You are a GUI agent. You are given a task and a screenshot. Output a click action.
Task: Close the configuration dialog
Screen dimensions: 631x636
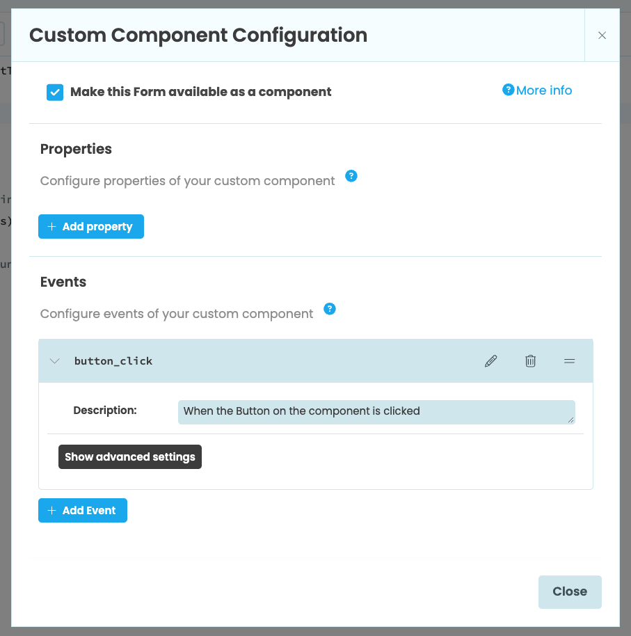click(x=569, y=591)
